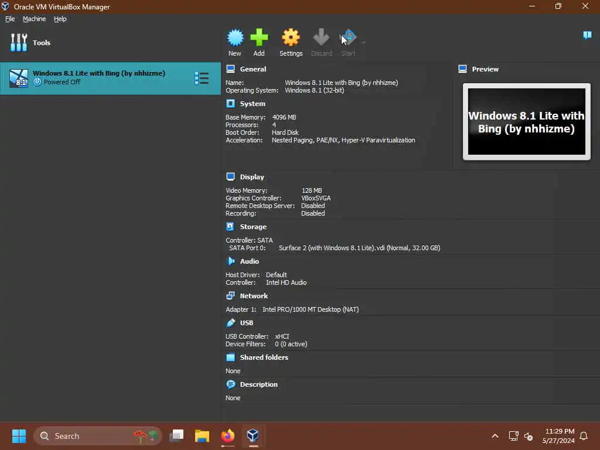Click the Storage disk icon

point(230,227)
